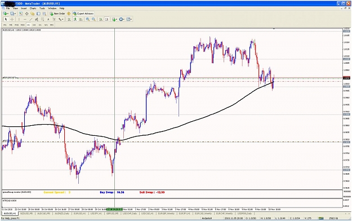Show the Navigator panel icon
This screenshot has width=352, height=221.
tap(32, 14)
